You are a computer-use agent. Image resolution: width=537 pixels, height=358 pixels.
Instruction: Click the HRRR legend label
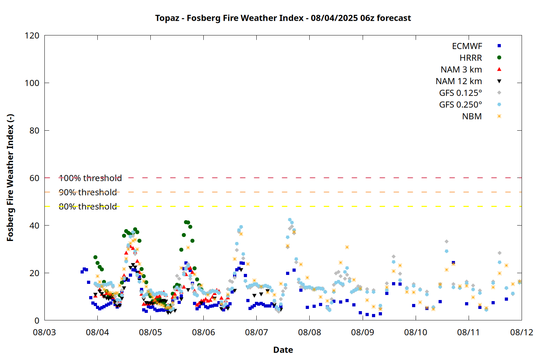471,58
